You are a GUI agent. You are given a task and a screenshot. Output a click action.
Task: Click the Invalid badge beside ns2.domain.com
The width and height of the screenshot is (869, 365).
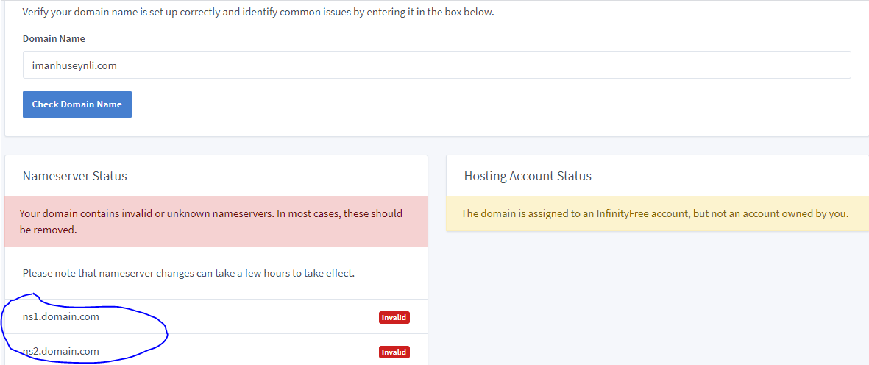click(x=394, y=352)
